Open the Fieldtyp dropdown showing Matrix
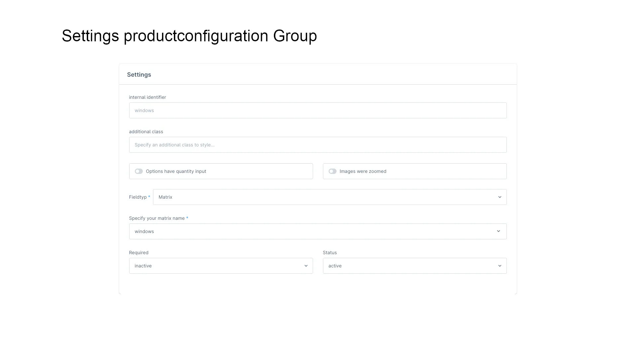 330,197
